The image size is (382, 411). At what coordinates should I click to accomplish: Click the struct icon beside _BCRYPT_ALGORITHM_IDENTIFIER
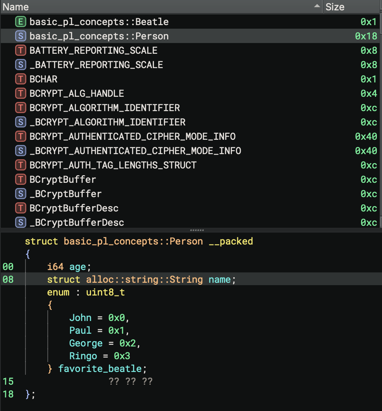point(20,122)
